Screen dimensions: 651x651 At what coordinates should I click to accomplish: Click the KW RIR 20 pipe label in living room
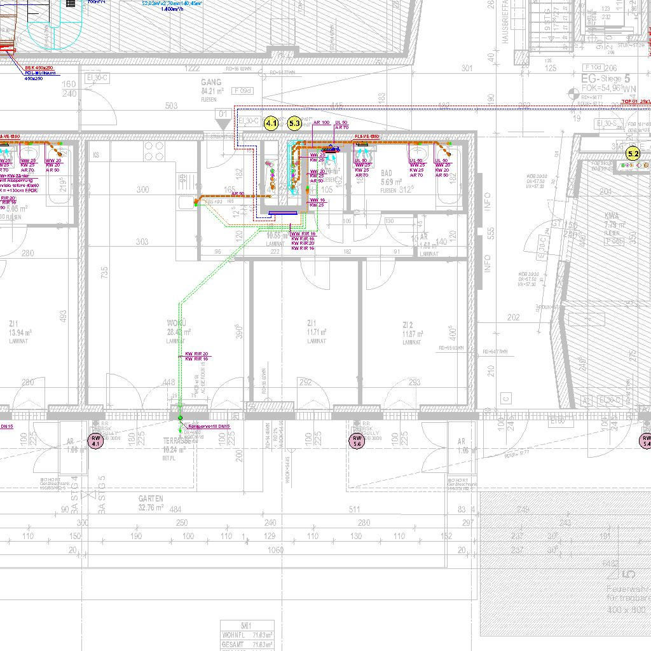tap(196, 353)
